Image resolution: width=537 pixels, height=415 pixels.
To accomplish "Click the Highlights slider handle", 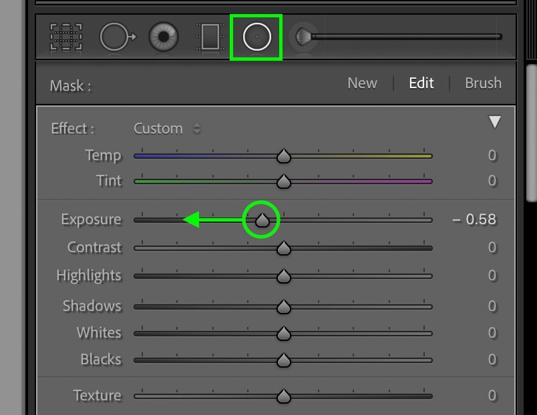I will (284, 276).
